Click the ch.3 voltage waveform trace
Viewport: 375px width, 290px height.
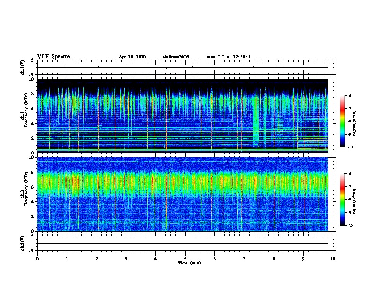(x=183, y=243)
